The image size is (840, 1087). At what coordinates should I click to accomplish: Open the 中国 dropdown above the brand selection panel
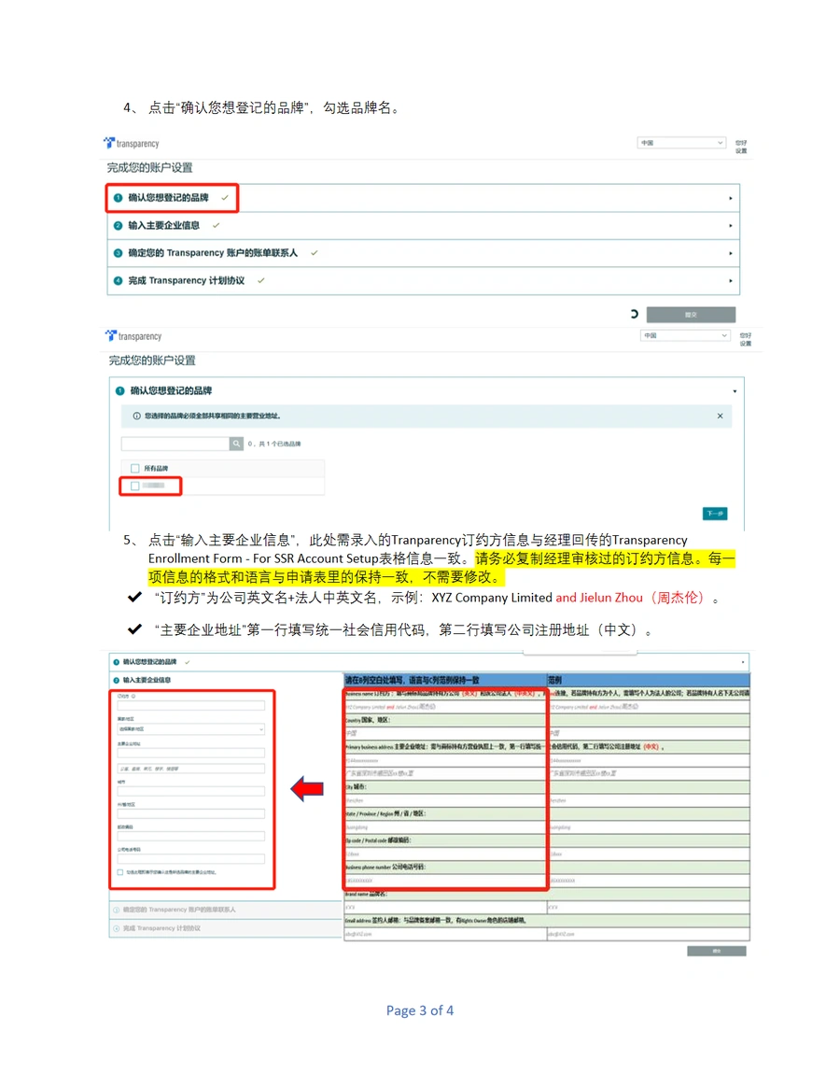coord(685,335)
